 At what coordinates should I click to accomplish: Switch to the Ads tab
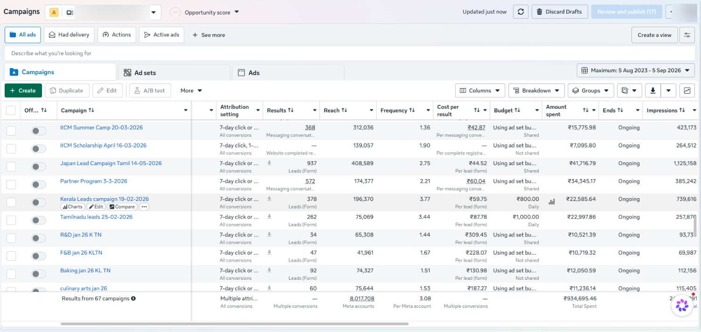pyautogui.click(x=288, y=73)
